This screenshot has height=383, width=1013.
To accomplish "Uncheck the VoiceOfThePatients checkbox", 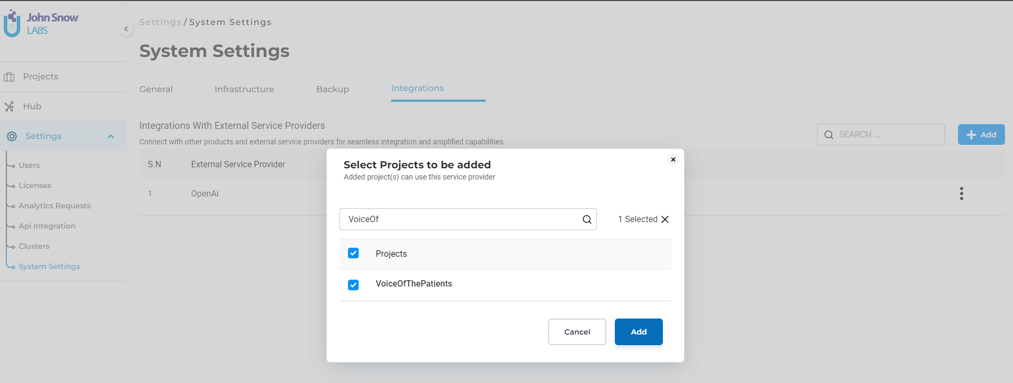I will point(353,285).
